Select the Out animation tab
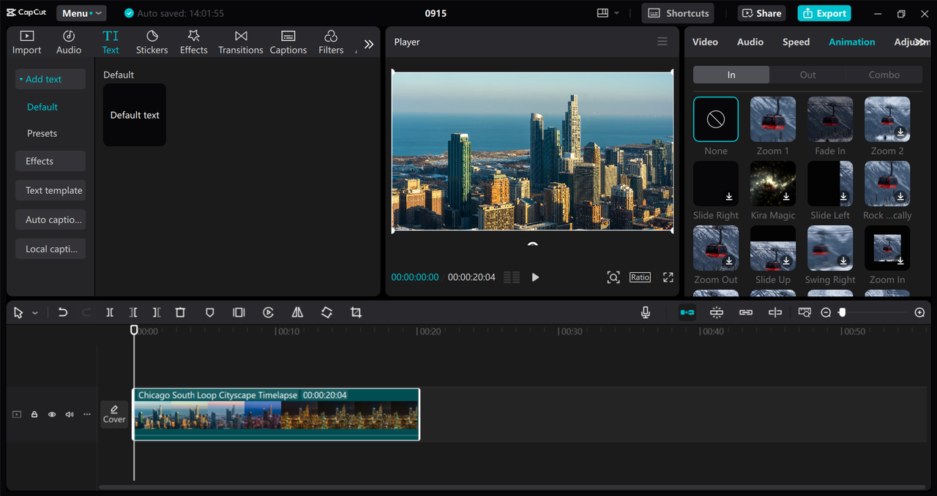Viewport: 937px width, 496px height. (807, 75)
